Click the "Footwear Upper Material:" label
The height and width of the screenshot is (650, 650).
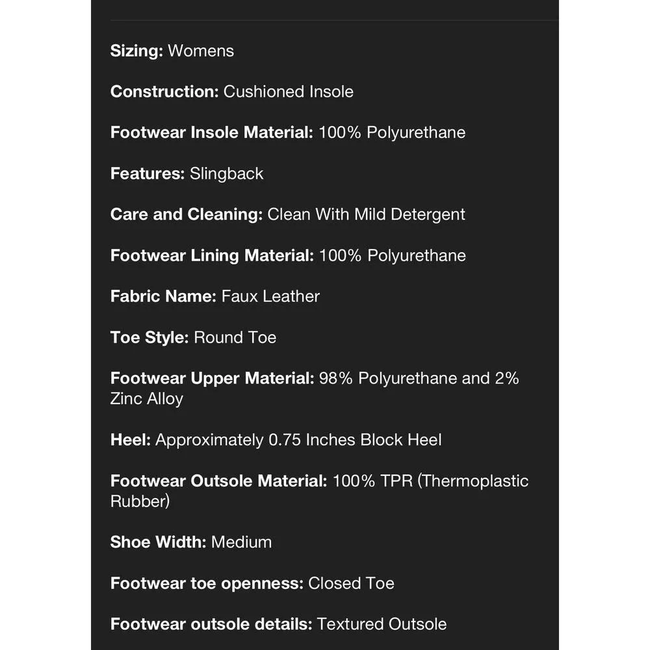click(x=212, y=378)
